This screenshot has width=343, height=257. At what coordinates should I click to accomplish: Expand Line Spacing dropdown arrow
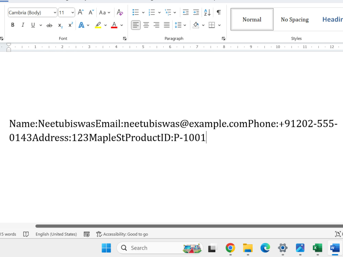tap(185, 25)
